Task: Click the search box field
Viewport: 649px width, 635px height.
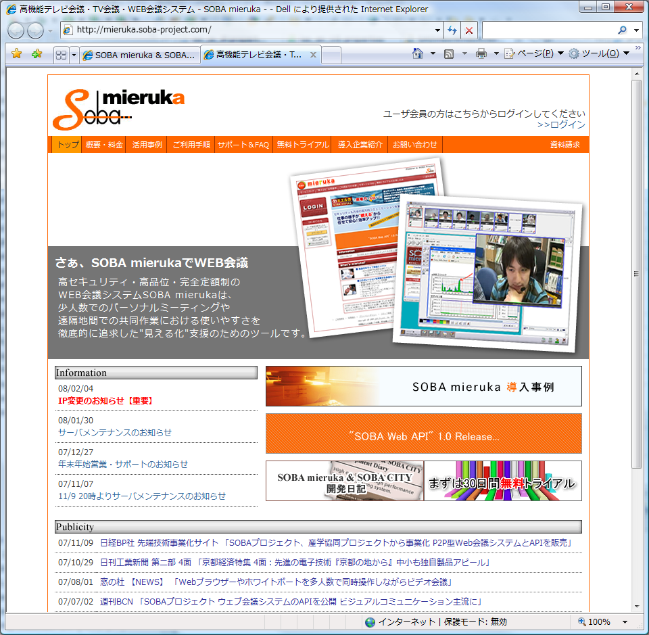Action: pos(548,30)
